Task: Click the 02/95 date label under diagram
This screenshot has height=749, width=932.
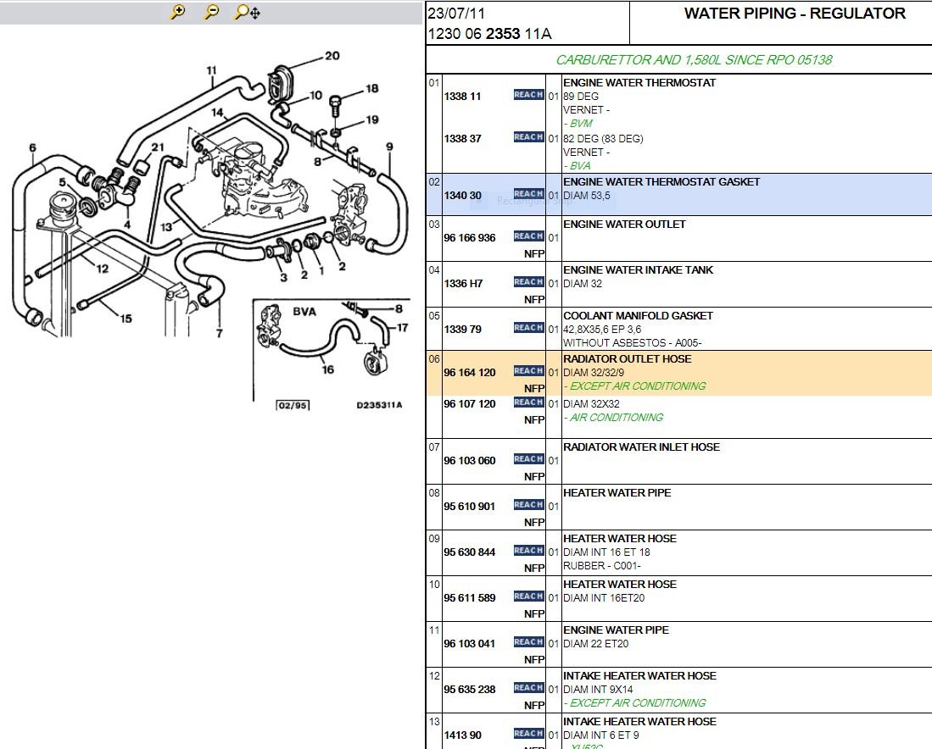Action: pos(293,405)
